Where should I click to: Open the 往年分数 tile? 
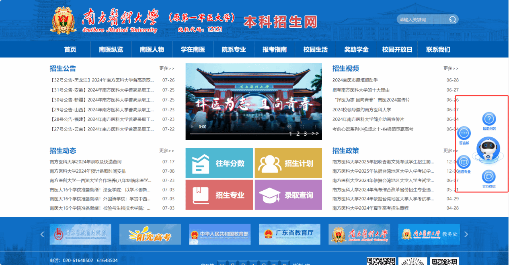click(220, 163)
